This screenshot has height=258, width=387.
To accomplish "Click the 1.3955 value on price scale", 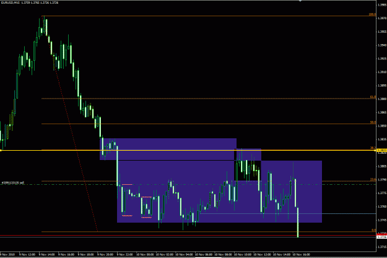I will click(382, 32).
